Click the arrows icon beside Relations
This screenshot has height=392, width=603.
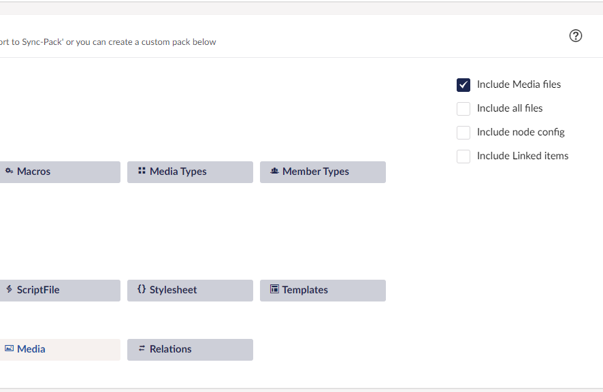tap(142, 348)
